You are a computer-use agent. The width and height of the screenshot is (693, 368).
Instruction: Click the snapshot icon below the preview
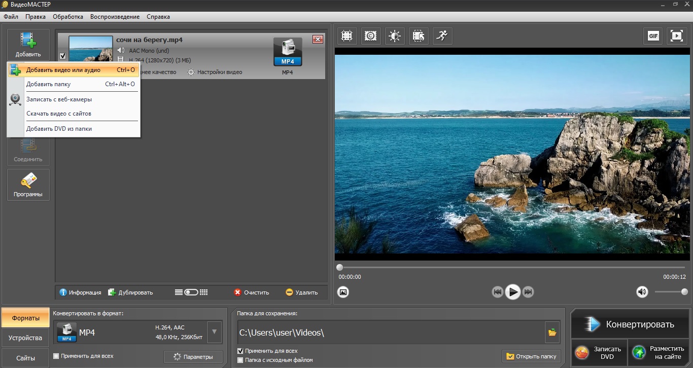[x=343, y=292]
